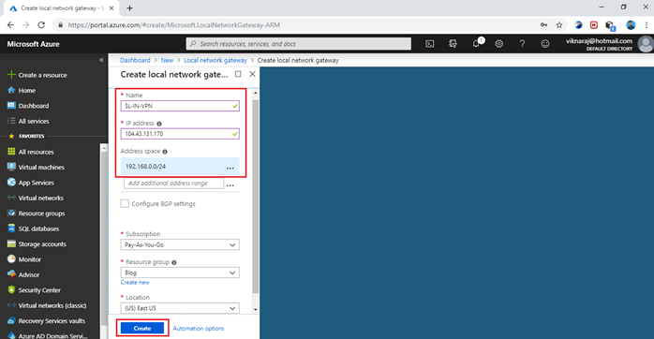
Task: Click the Monitor icon
Action: tap(11, 259)
